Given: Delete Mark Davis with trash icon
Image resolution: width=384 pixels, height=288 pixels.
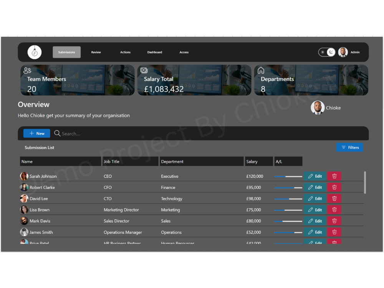Looking at the screenshot, I should pos(334,221).
